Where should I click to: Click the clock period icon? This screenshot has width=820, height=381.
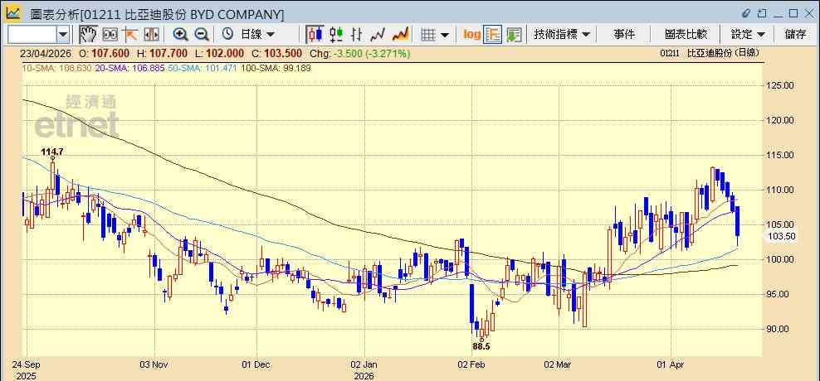tap(227, 35)
